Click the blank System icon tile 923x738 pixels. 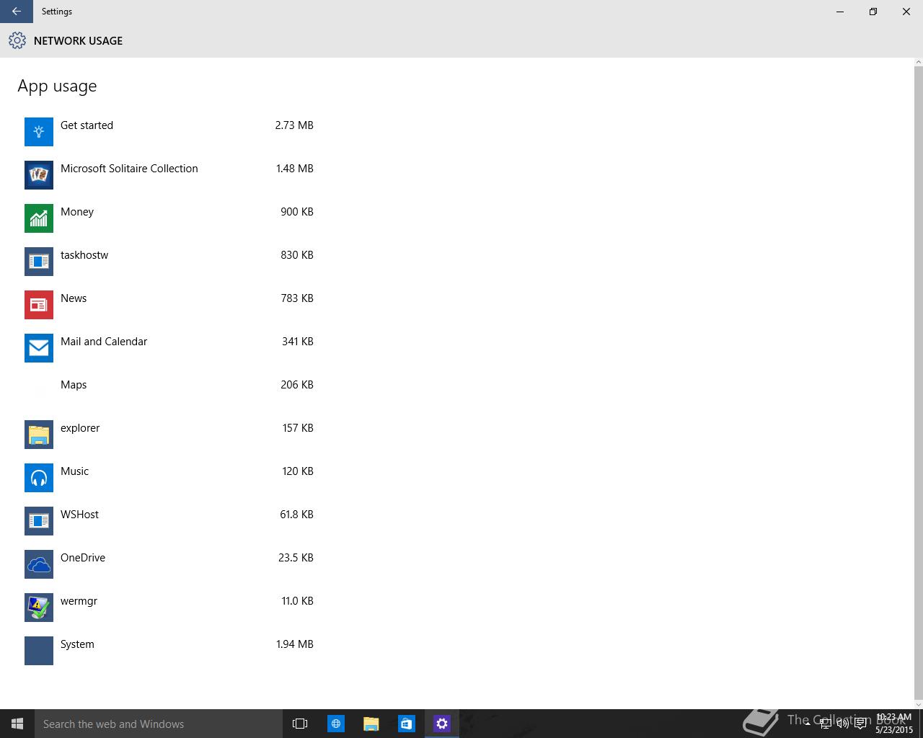[x=39, y=651]
